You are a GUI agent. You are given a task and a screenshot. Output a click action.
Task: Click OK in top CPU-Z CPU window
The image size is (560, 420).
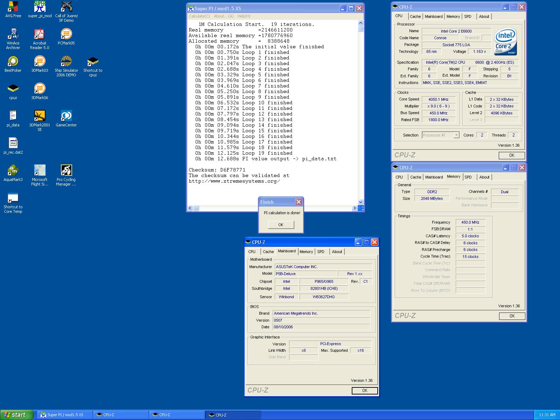(x=512, y=155)
